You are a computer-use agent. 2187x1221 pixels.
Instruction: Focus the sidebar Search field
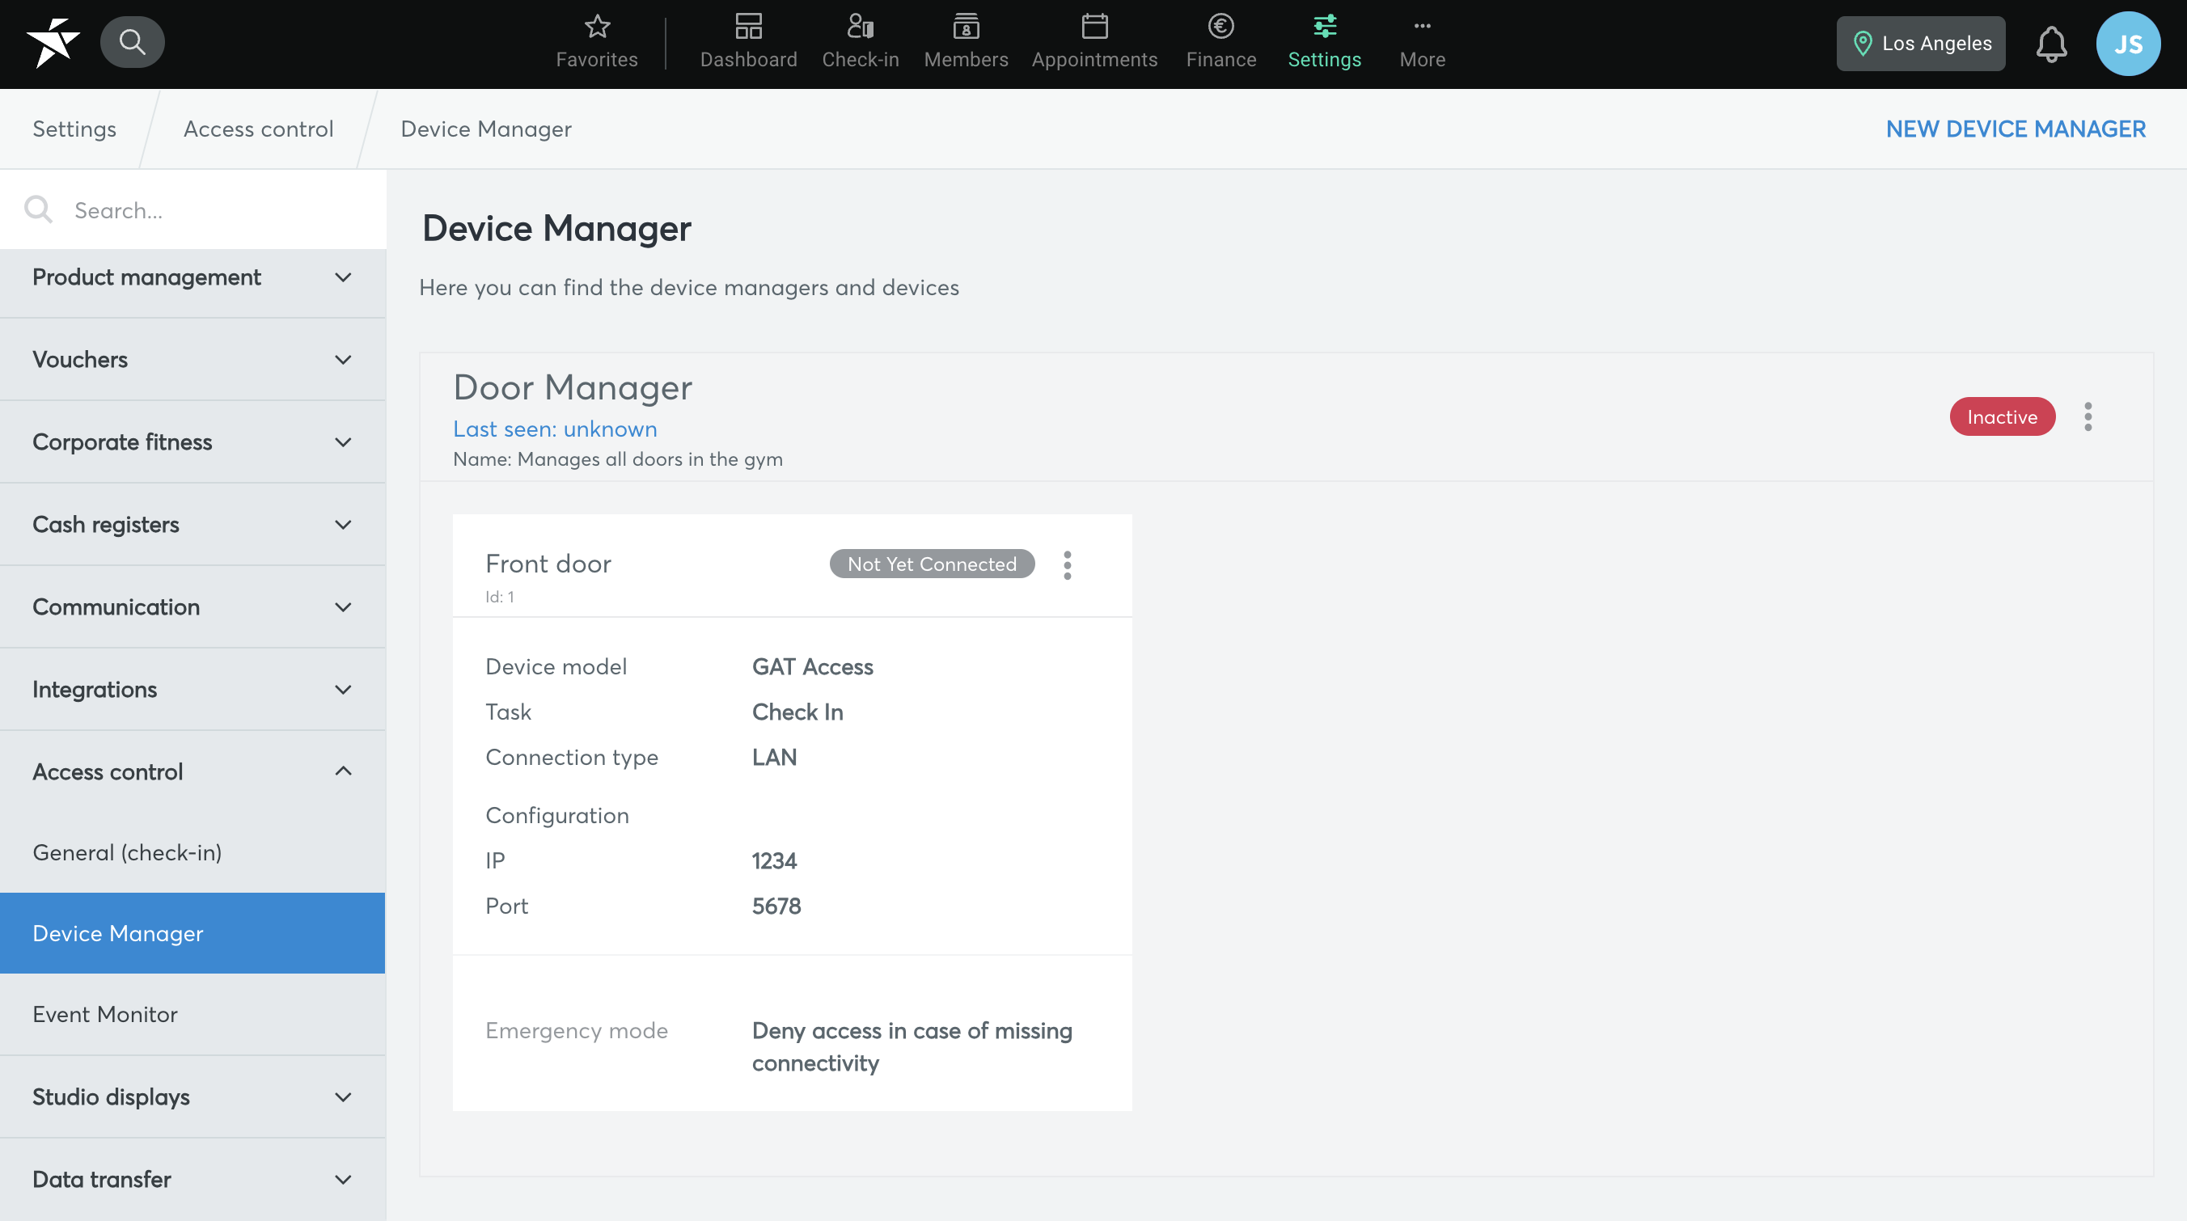click(x=192, y=209)
